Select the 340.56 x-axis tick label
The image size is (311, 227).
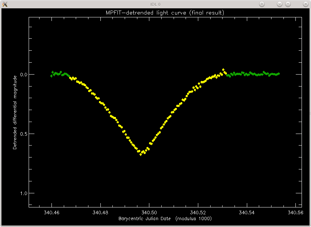(x=295, y=213)
